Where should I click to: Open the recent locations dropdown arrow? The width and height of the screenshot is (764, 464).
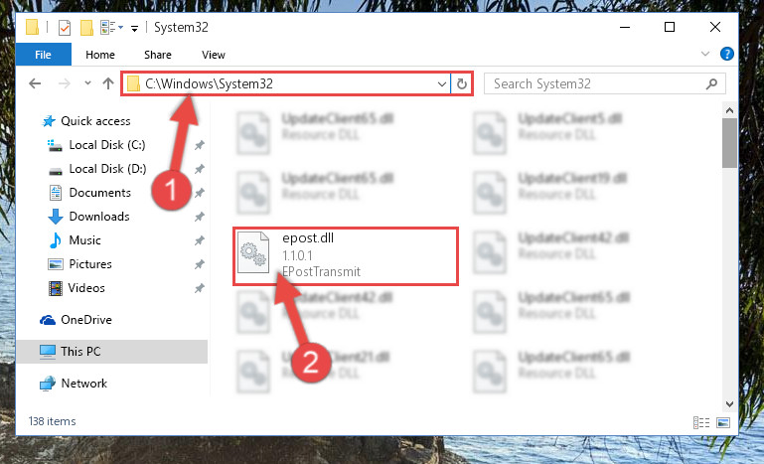point(87,83)
